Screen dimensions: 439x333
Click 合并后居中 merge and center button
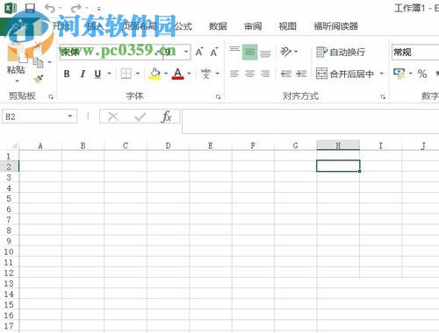point(345,74)
